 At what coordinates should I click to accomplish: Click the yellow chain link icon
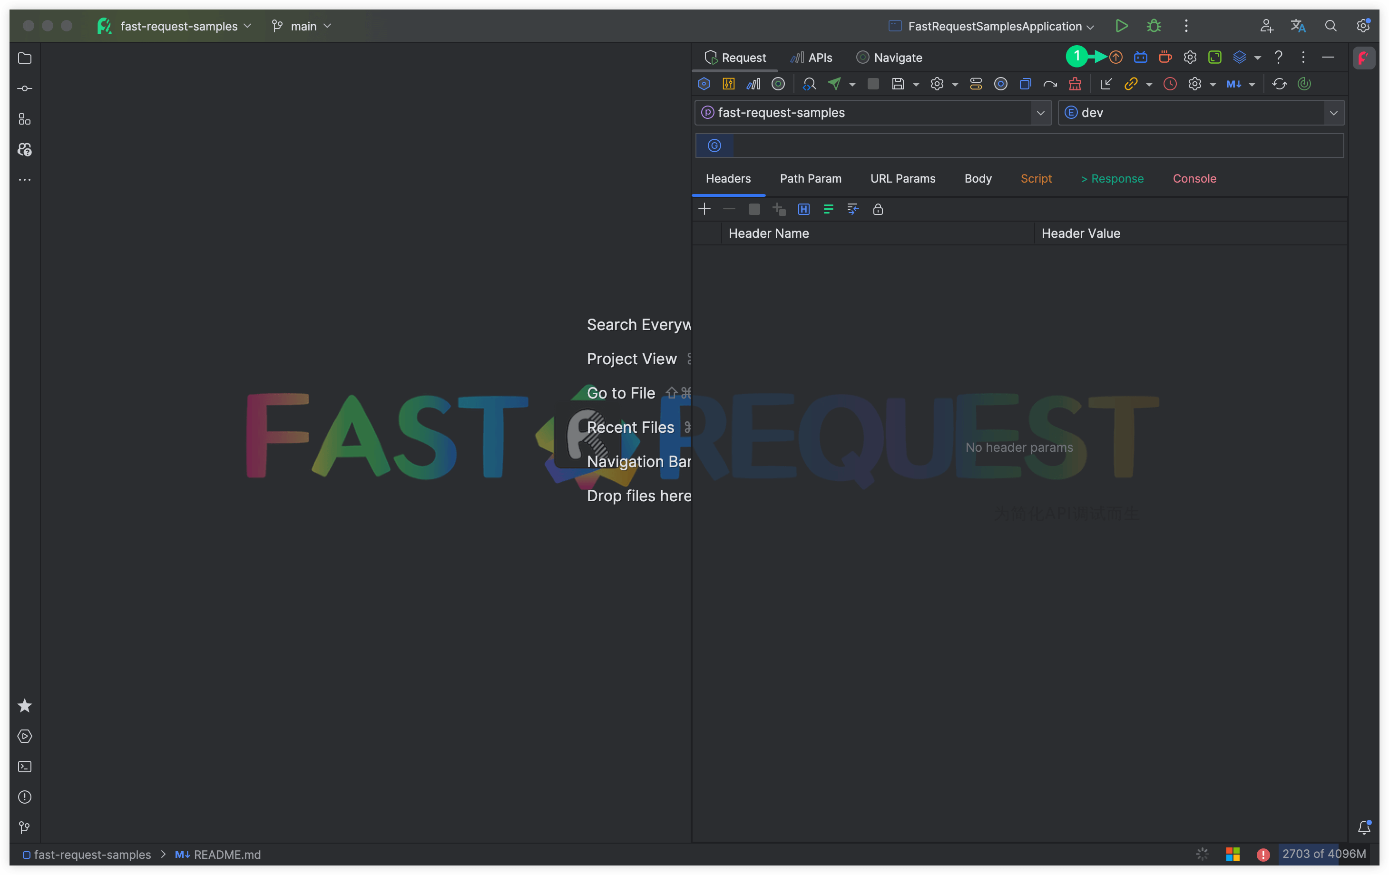click(x=1131, y=84)
